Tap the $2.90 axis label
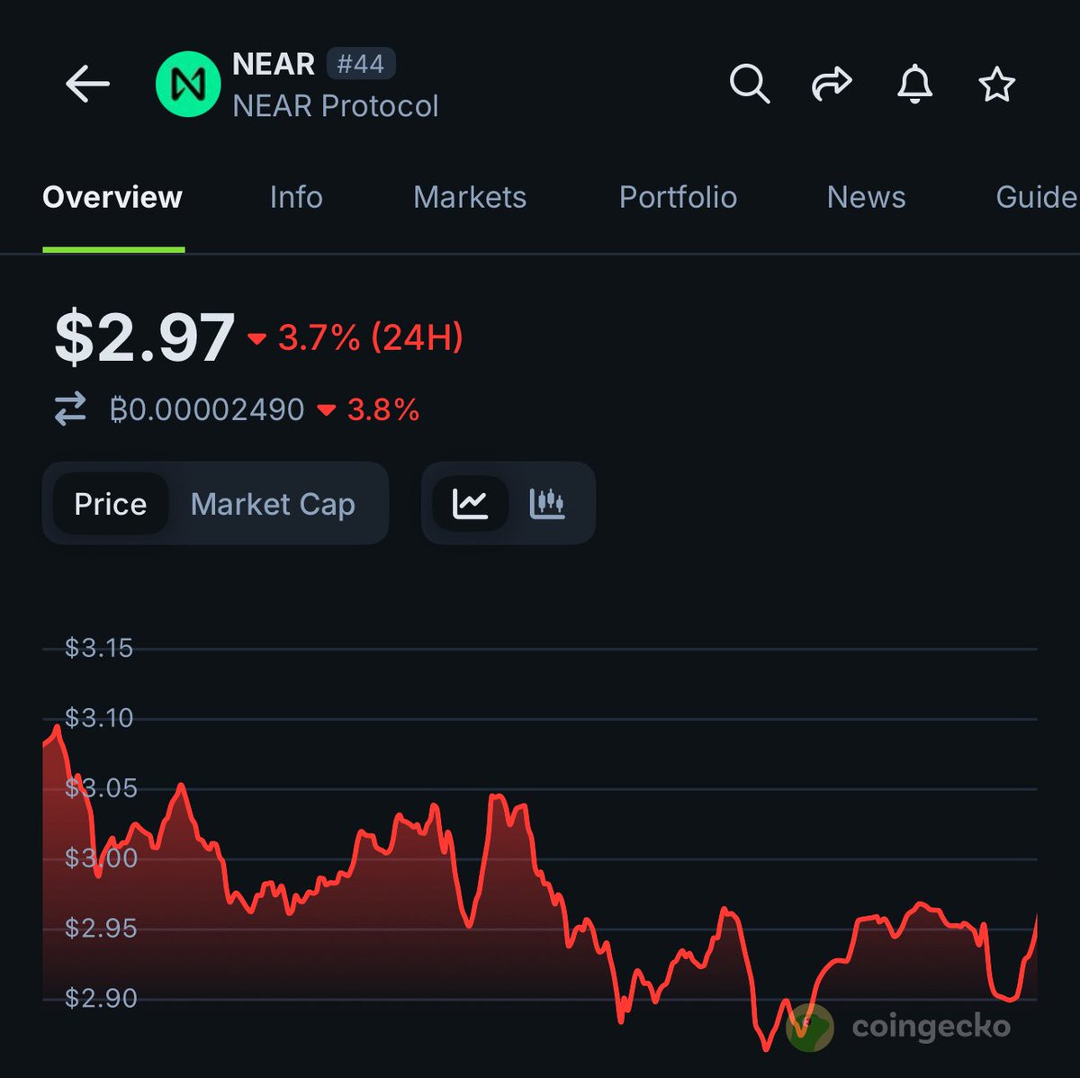 [101, 998]
